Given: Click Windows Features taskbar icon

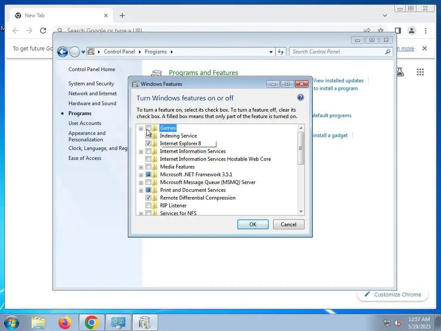Looking at the screenshot, I should (145, 322).
